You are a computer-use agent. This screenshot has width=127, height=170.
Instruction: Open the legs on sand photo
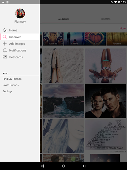tap(63, 65)
